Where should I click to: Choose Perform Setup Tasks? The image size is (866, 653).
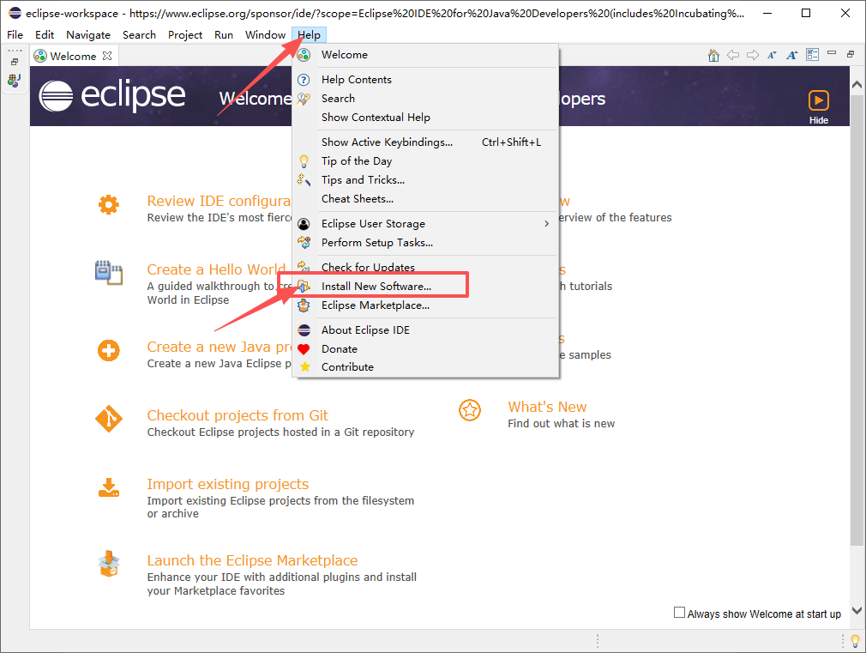click(x=425, y=242)
